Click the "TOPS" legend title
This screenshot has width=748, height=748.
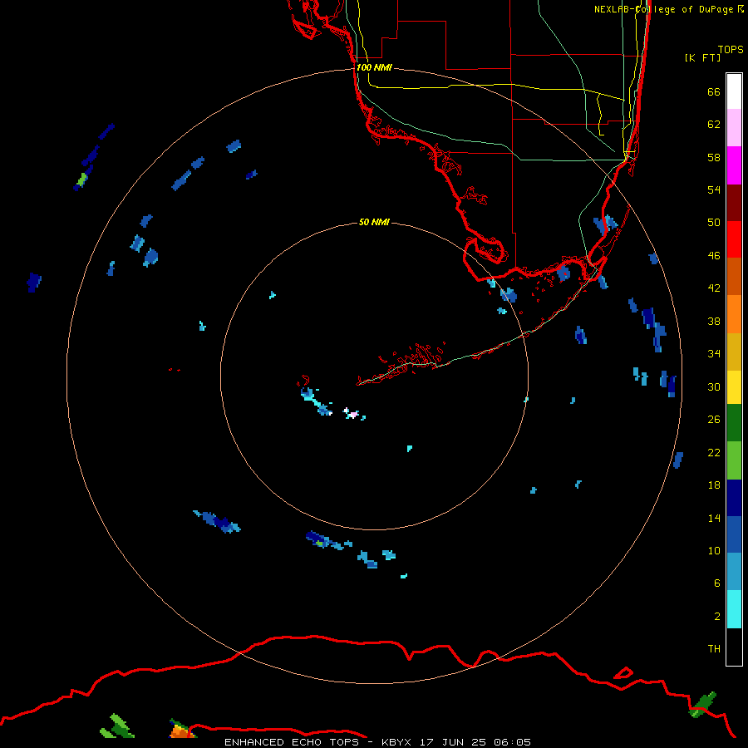pos(731,50)
